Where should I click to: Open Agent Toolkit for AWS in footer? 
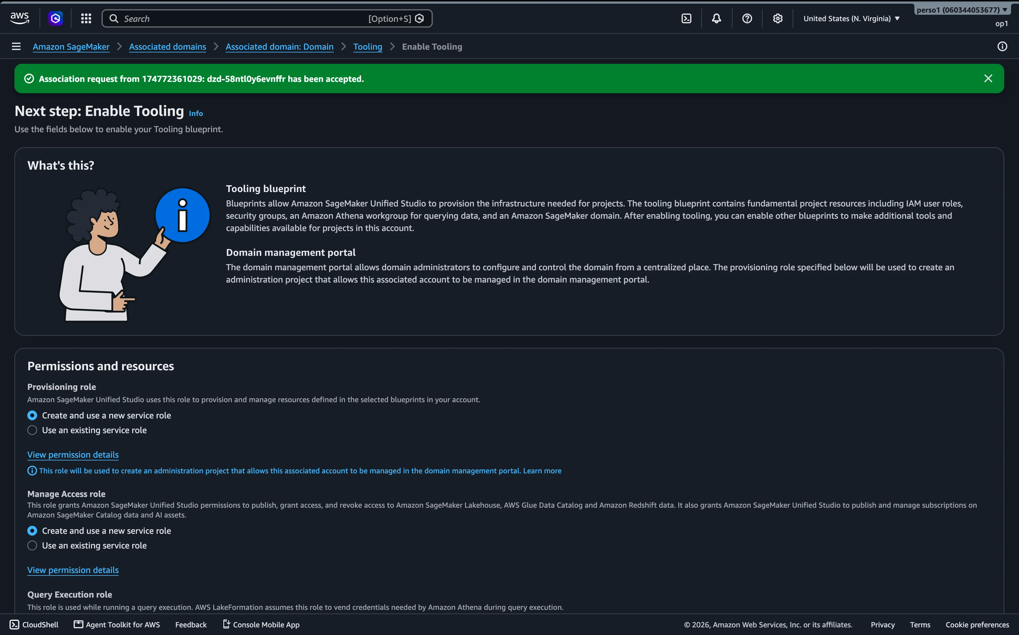(x=117, y=625)
